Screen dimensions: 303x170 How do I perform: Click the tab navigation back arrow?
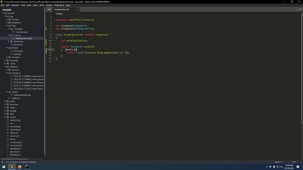tap(48, 9)
